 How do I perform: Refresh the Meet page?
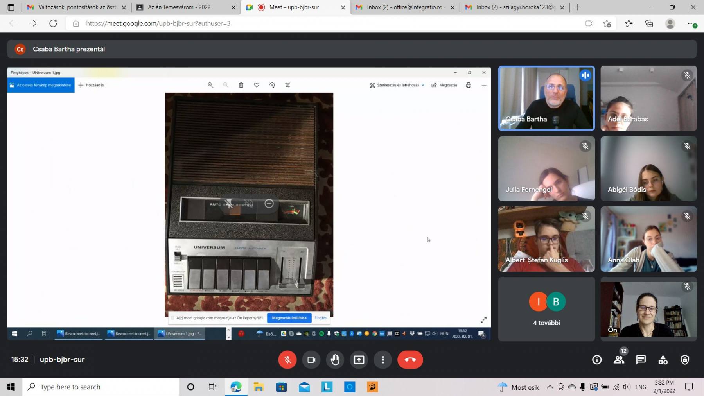pos(53,23)
